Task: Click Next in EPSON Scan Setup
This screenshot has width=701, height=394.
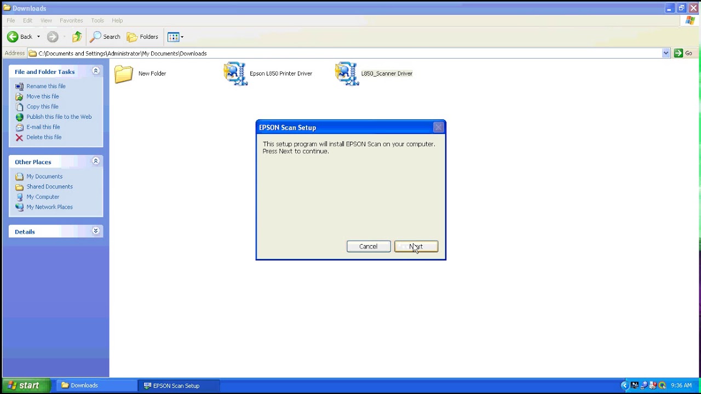Action: click(x=416, y=246)
